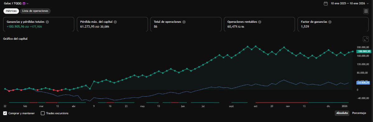
Task: Open the Lista de operaciones tab
Action: click(35, 11)
